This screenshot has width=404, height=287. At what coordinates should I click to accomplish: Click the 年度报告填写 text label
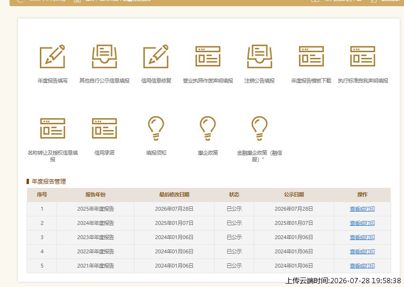pos(53,81)
